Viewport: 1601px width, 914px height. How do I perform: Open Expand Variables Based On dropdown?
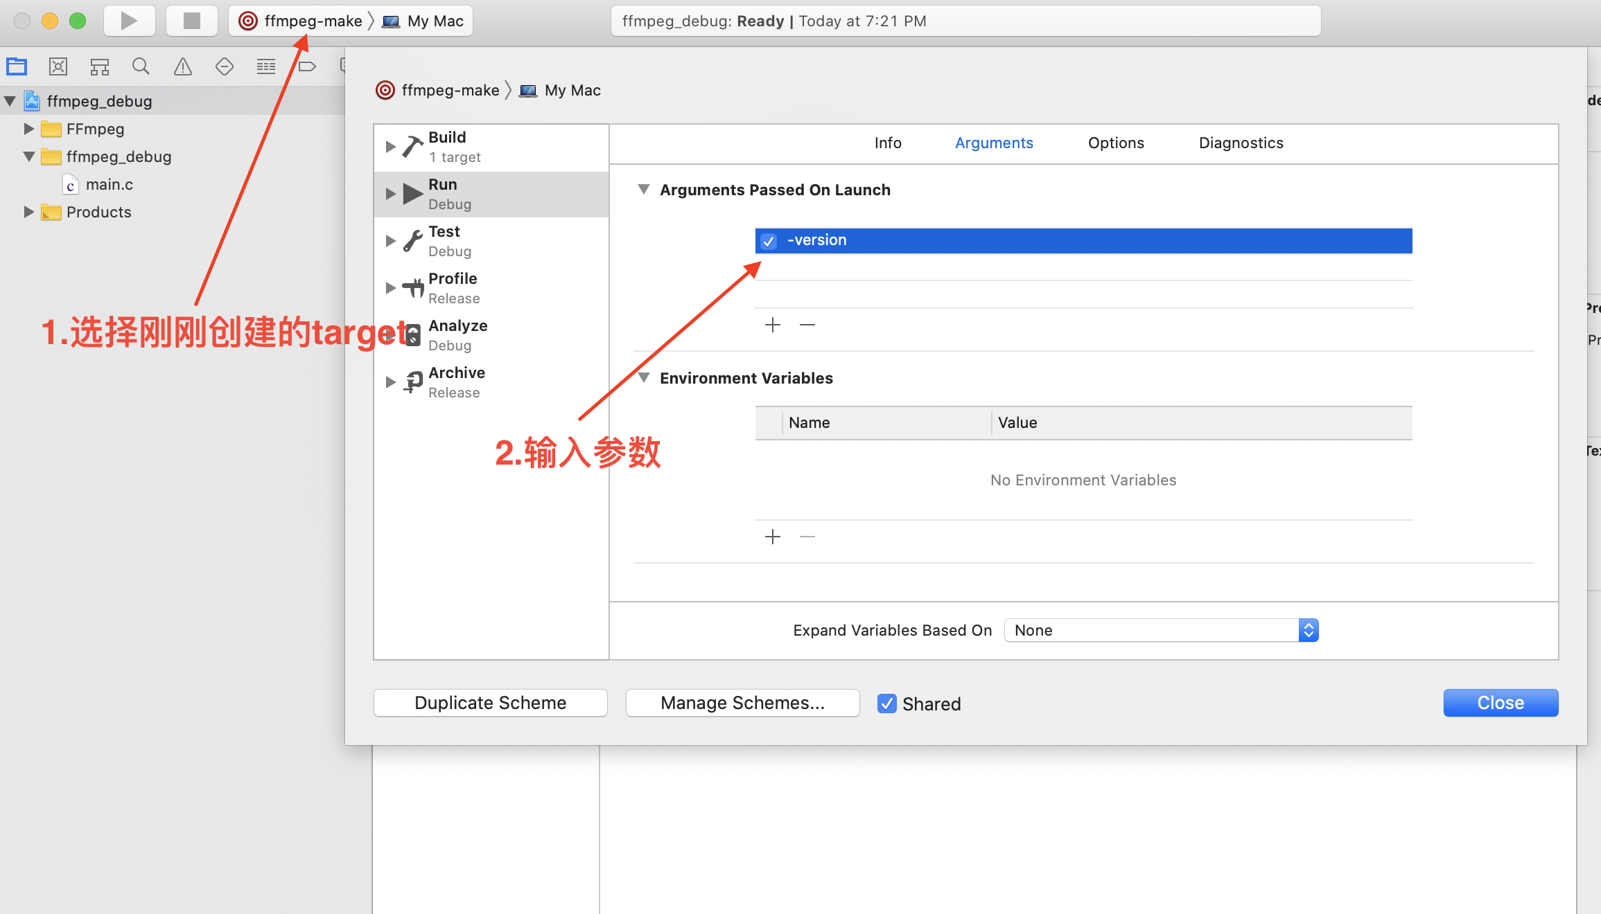pyautogui.click(x=1162, y=630)
